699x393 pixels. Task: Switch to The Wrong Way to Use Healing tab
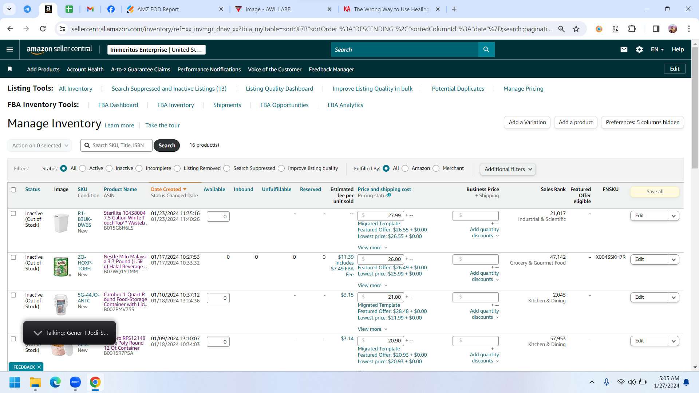coord(391,9)
